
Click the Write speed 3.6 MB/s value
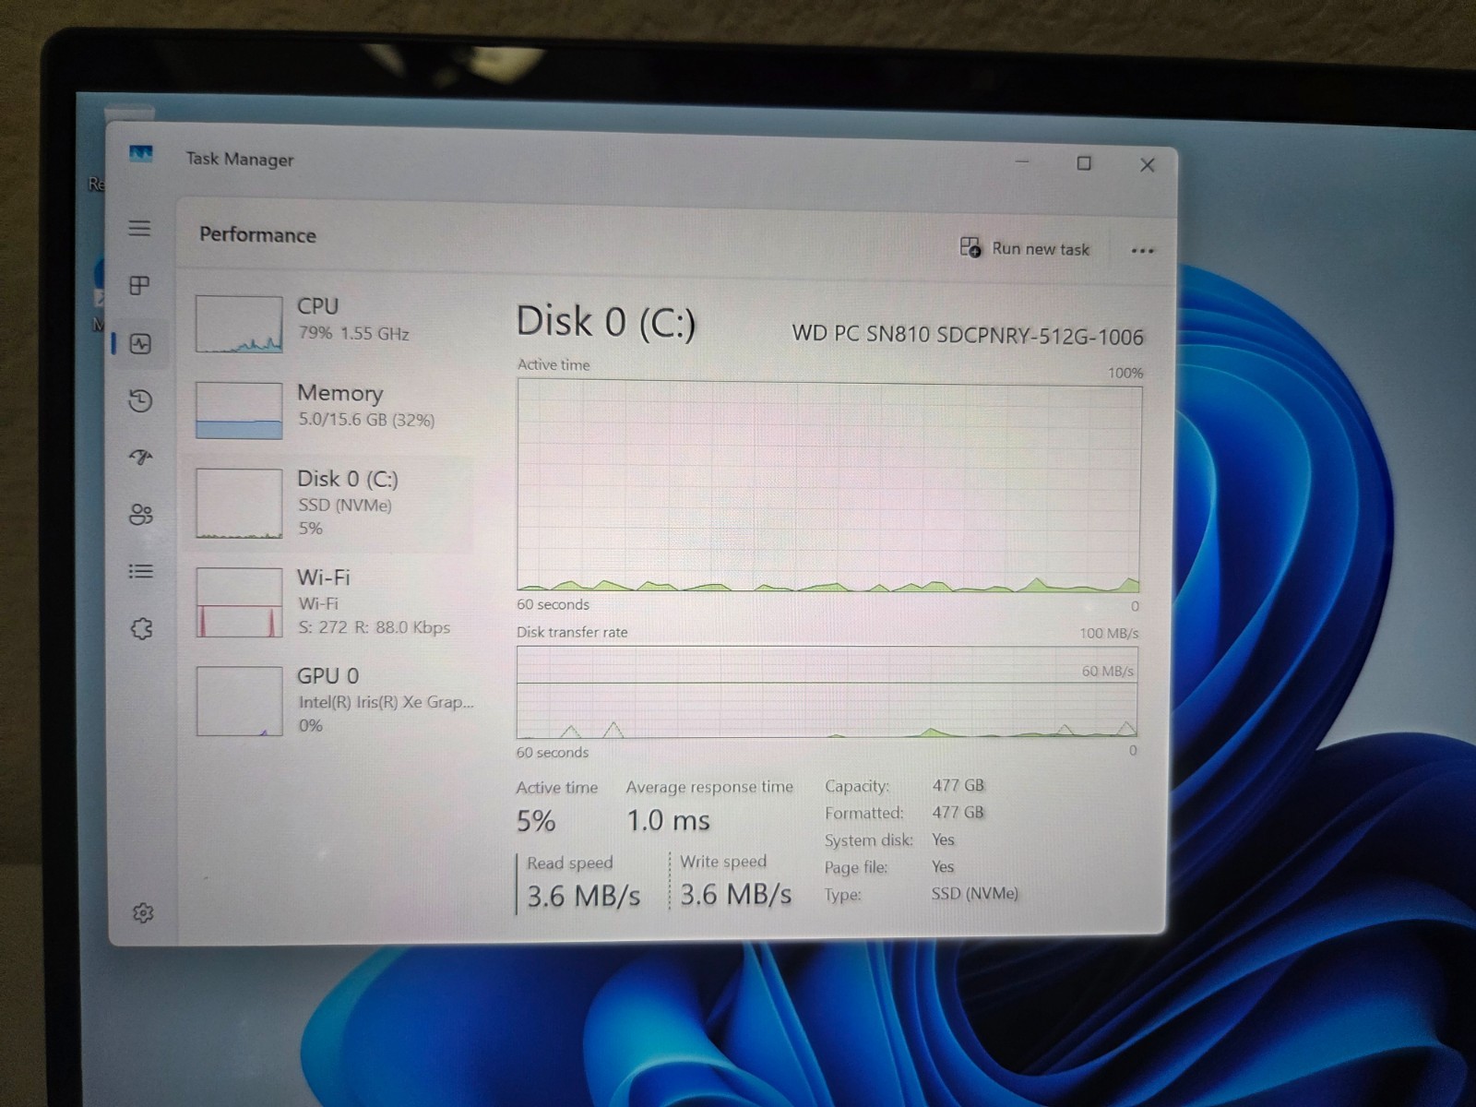tap(735, 894)
